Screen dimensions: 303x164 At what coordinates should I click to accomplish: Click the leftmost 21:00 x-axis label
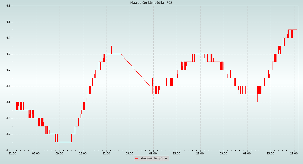[13, 153]
